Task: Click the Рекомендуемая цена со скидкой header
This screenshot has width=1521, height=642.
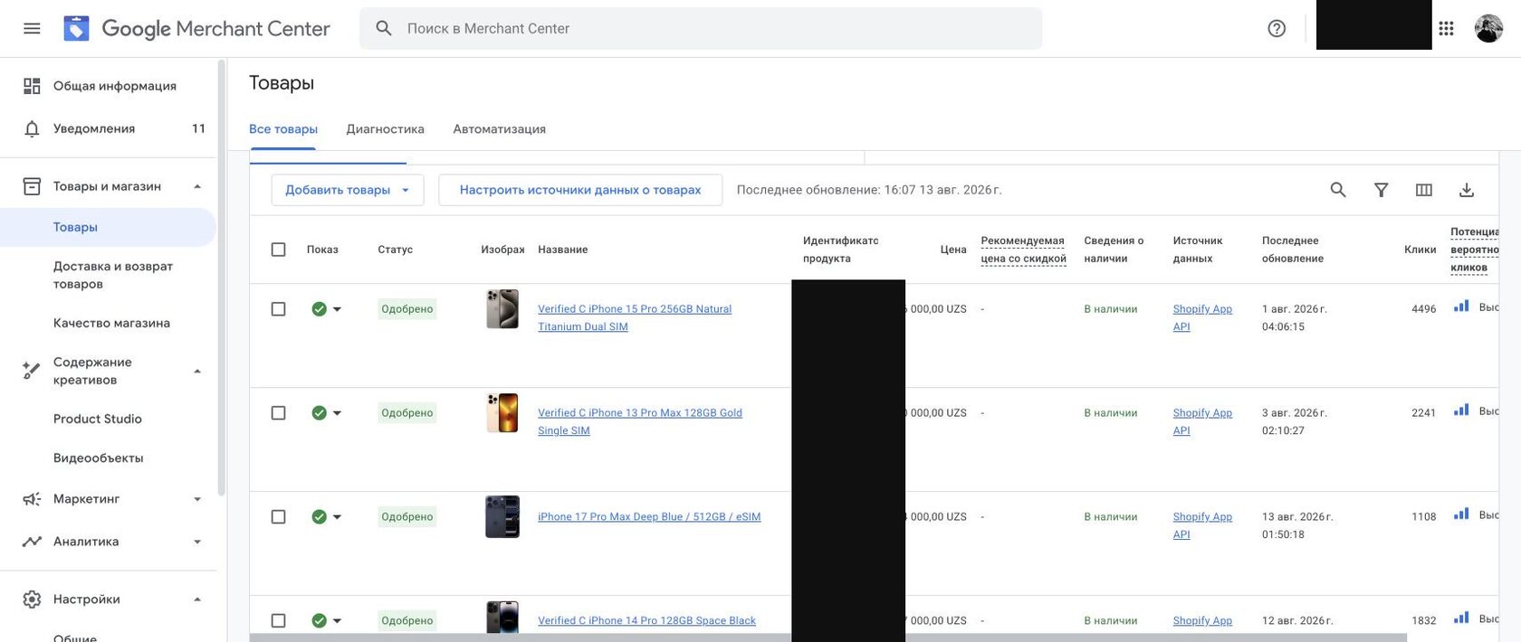Action: click(x=1023, y=250)
